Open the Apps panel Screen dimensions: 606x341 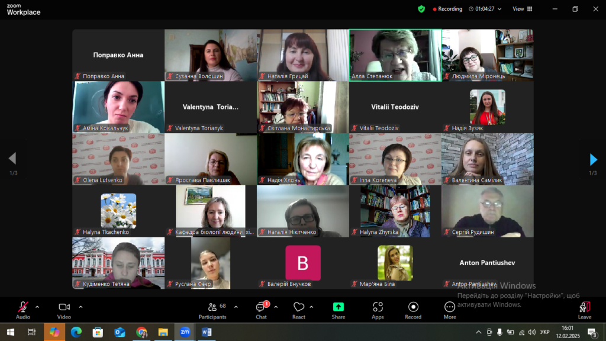tap(378, 310)
